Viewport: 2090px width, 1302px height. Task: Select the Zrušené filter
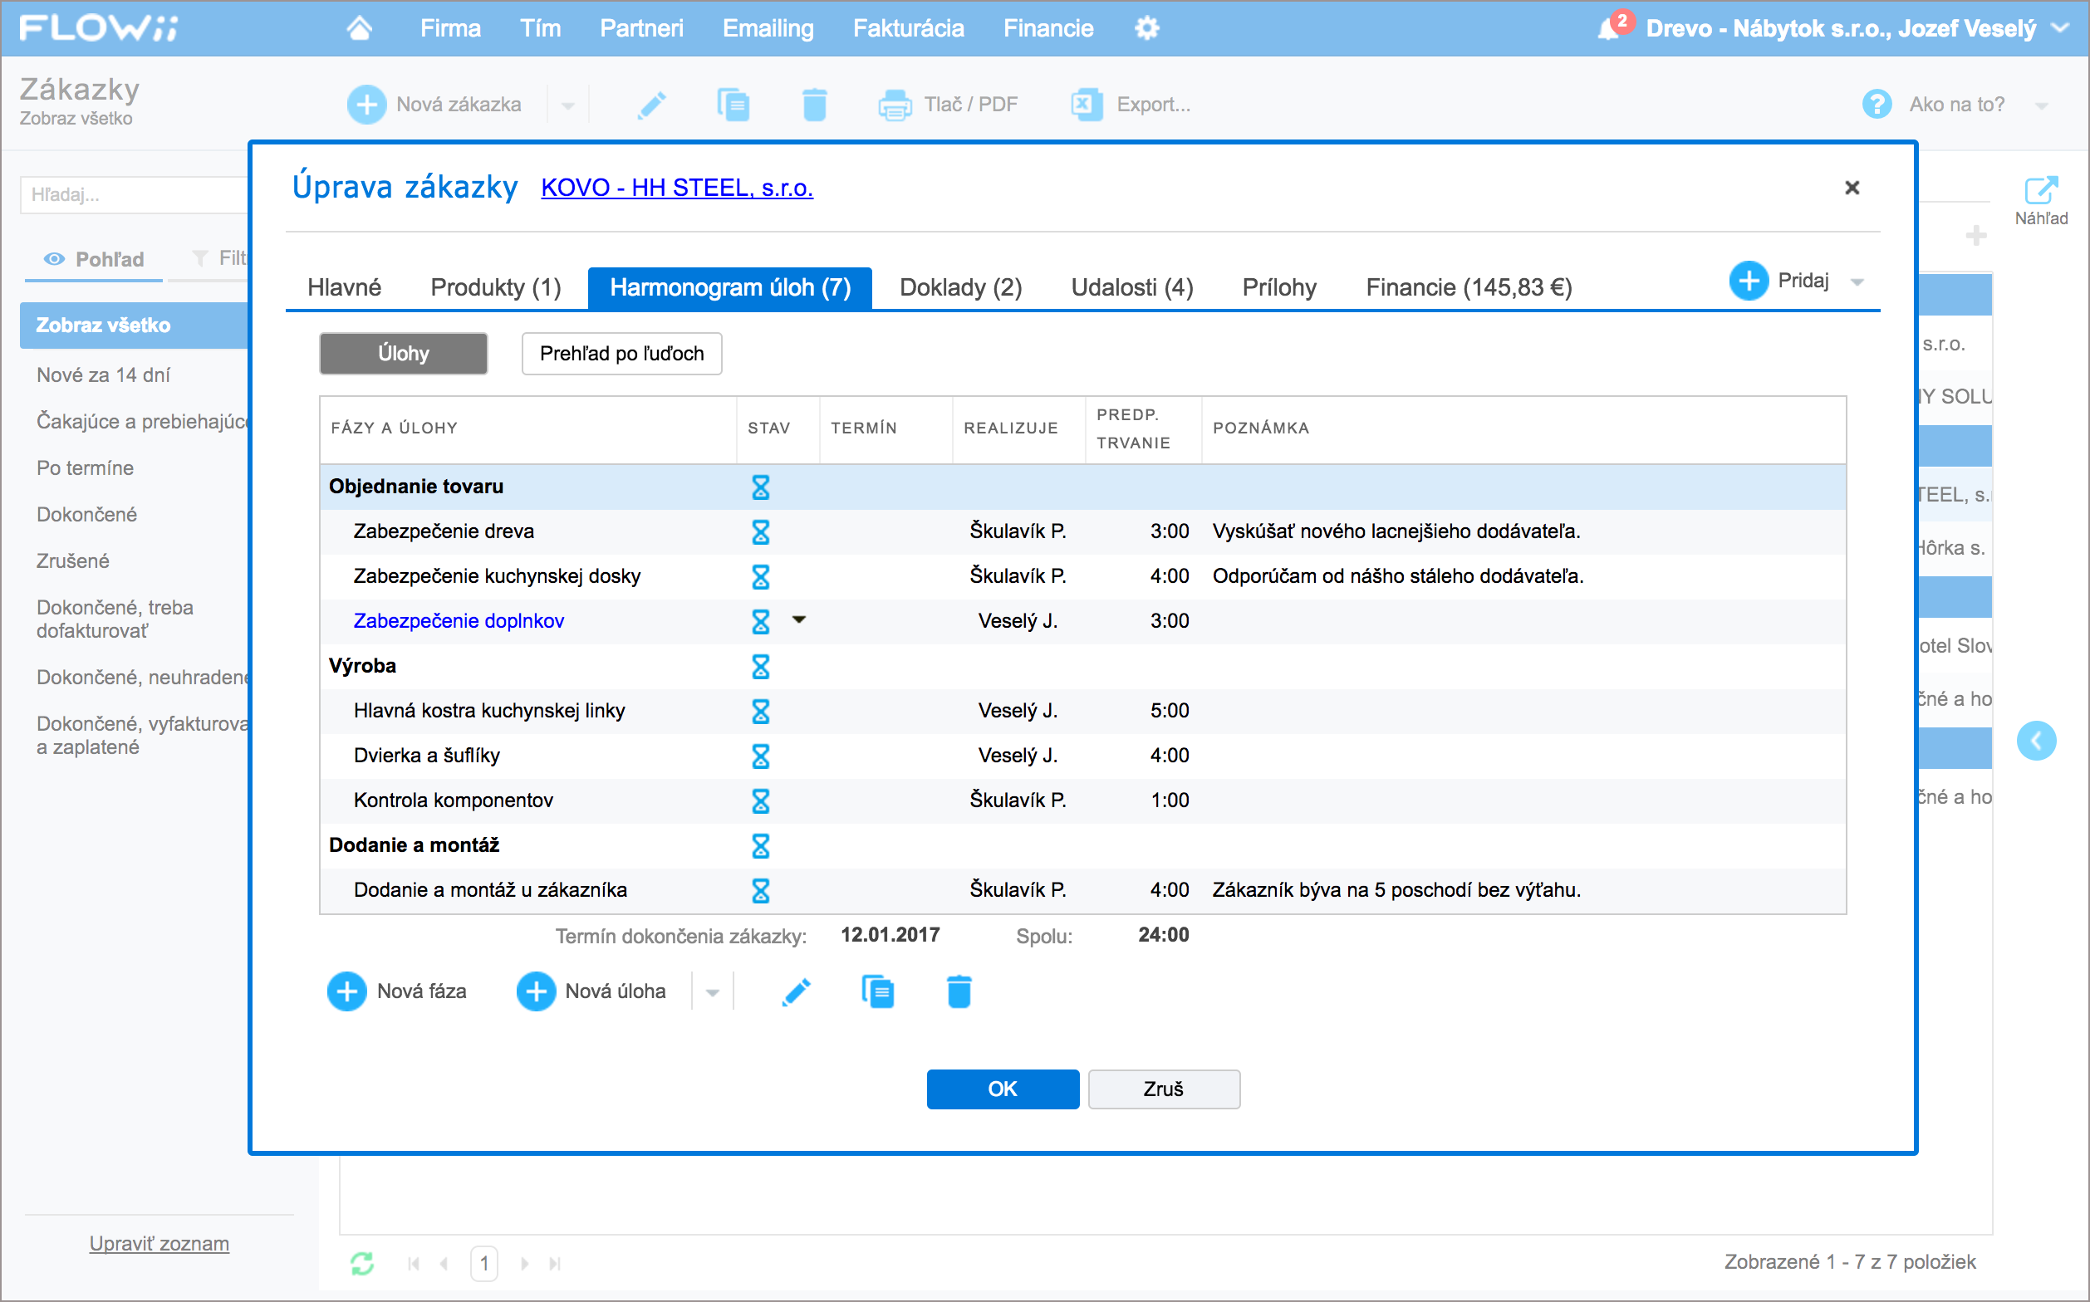click(73, 561)
